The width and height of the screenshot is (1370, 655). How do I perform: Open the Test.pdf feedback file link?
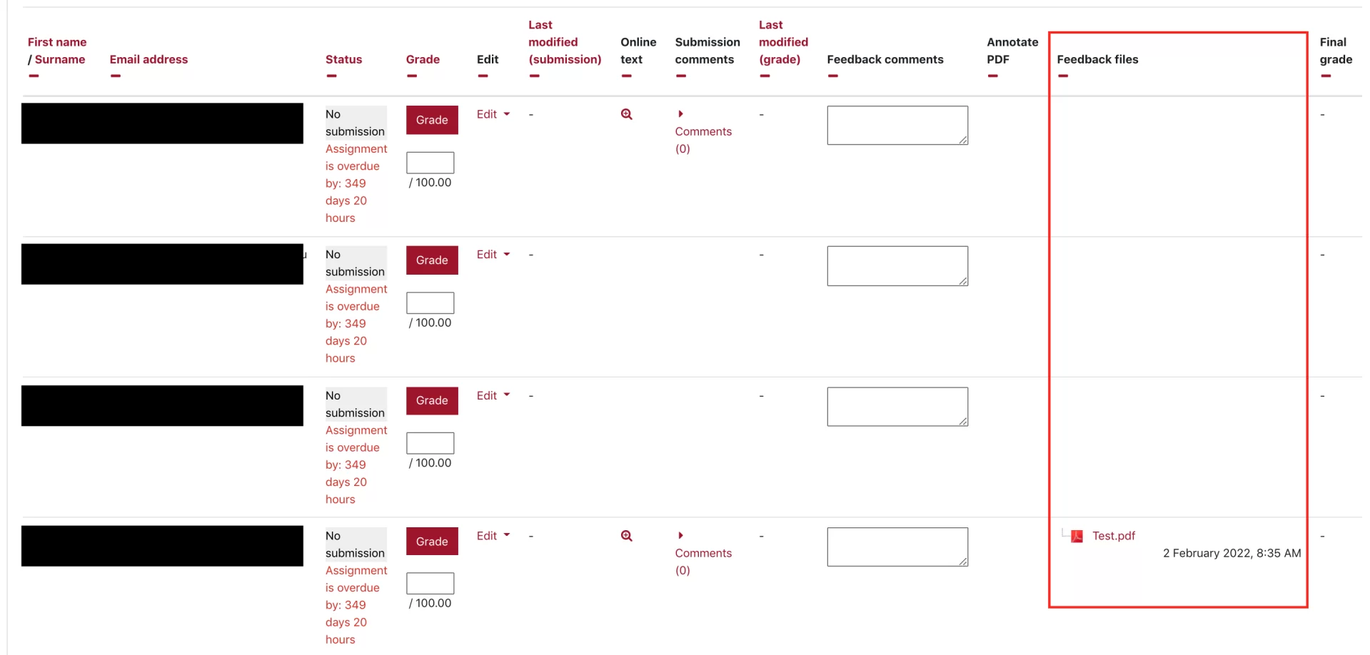tap(1113, 536)
